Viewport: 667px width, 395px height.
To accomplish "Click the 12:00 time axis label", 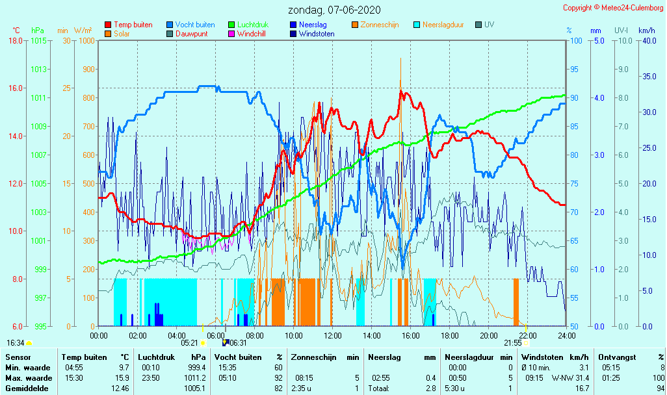I will pos(333,335).
